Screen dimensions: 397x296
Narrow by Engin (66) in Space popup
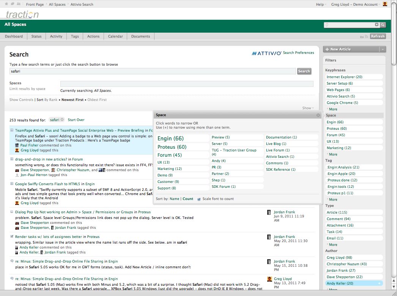coord(170,139)
